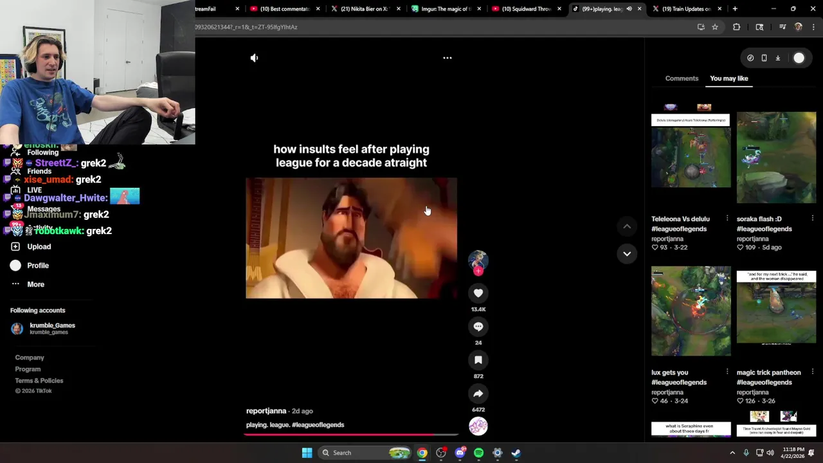
Task: Go to next video with down chevron
Action: pyautogui.click(x=627, y=253)
